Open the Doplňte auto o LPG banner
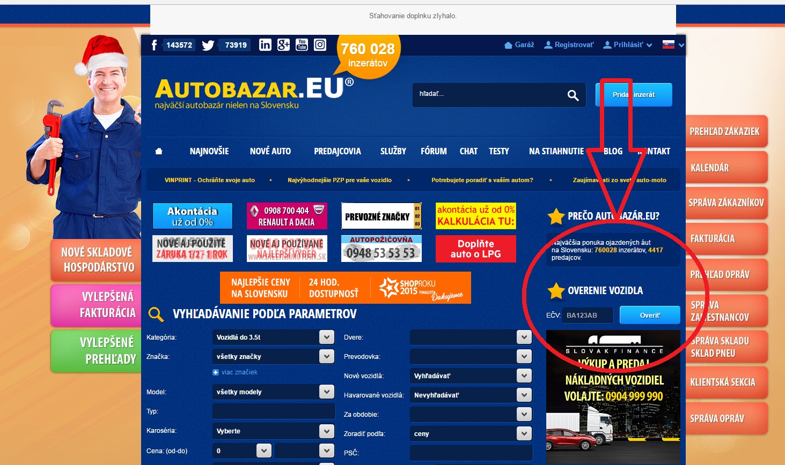The image size is (785, 465). pos(476,249)
